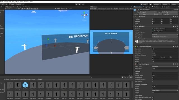Open the Gizmos dropdown in Scene view
The image size is (179, 100).
tap(64, 9)
